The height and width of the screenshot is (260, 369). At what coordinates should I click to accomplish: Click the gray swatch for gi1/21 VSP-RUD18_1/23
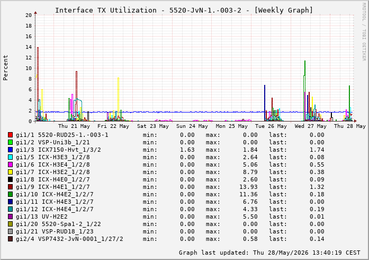[10, 231]
